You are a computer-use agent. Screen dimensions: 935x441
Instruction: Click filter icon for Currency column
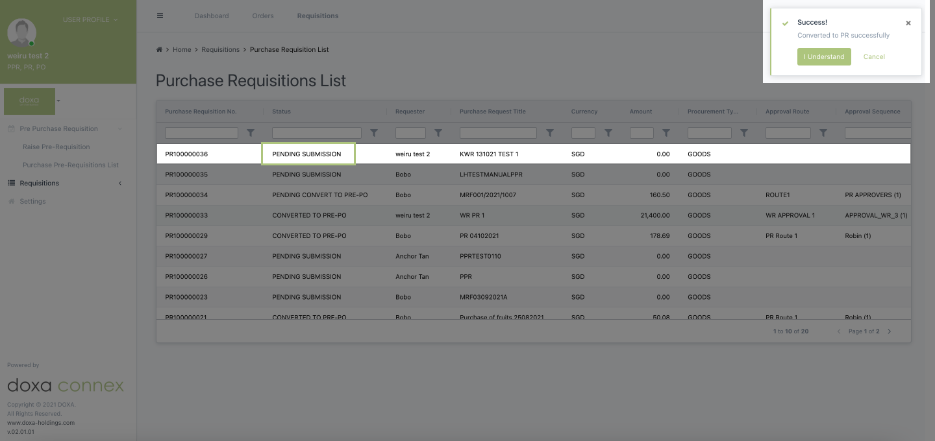click(608, 133)
